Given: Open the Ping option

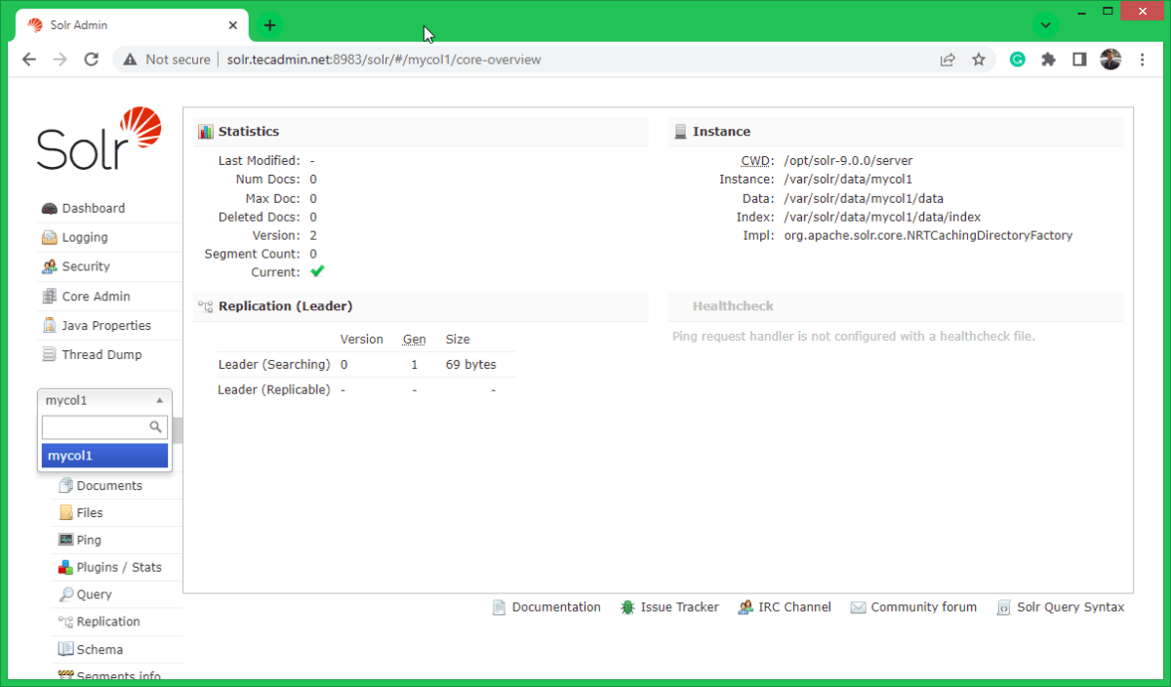Looking at the screenshot, I should coord(89,540).
